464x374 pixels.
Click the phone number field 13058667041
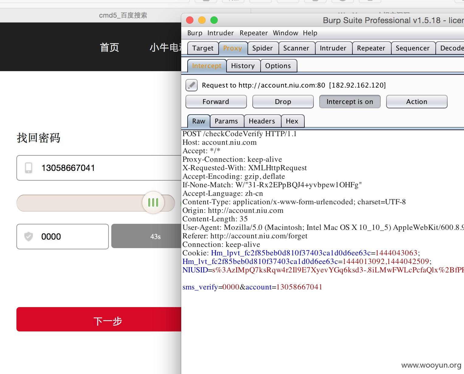pyautogui.click(x=99, y=168)
